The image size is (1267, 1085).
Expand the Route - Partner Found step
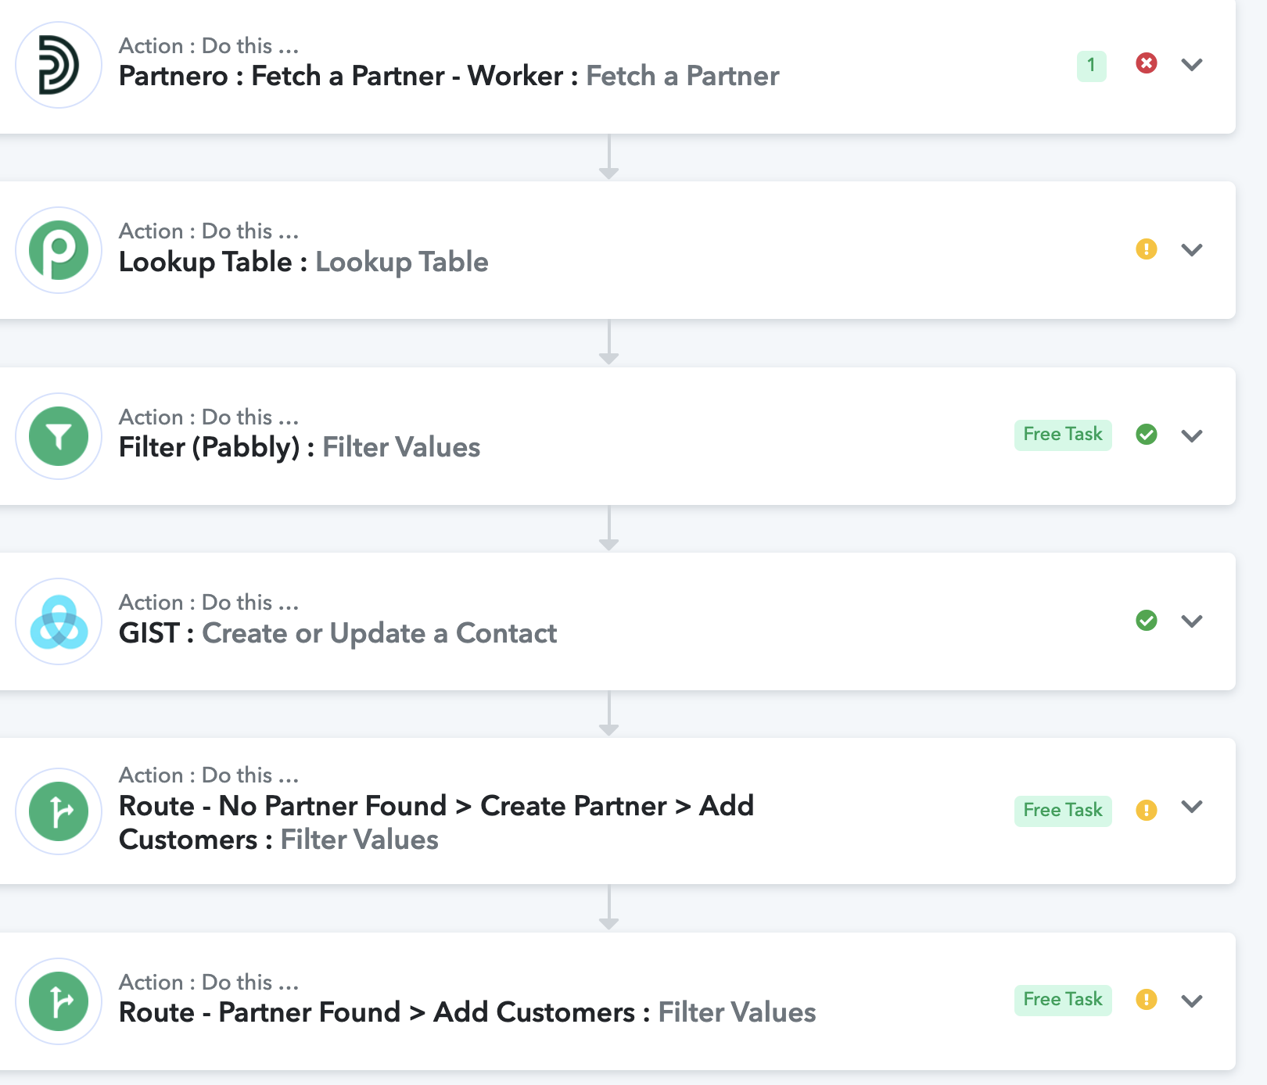[x=1192, y=1001]
